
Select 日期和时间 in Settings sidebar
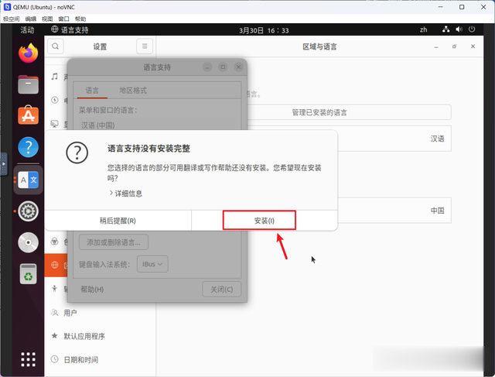100,360
